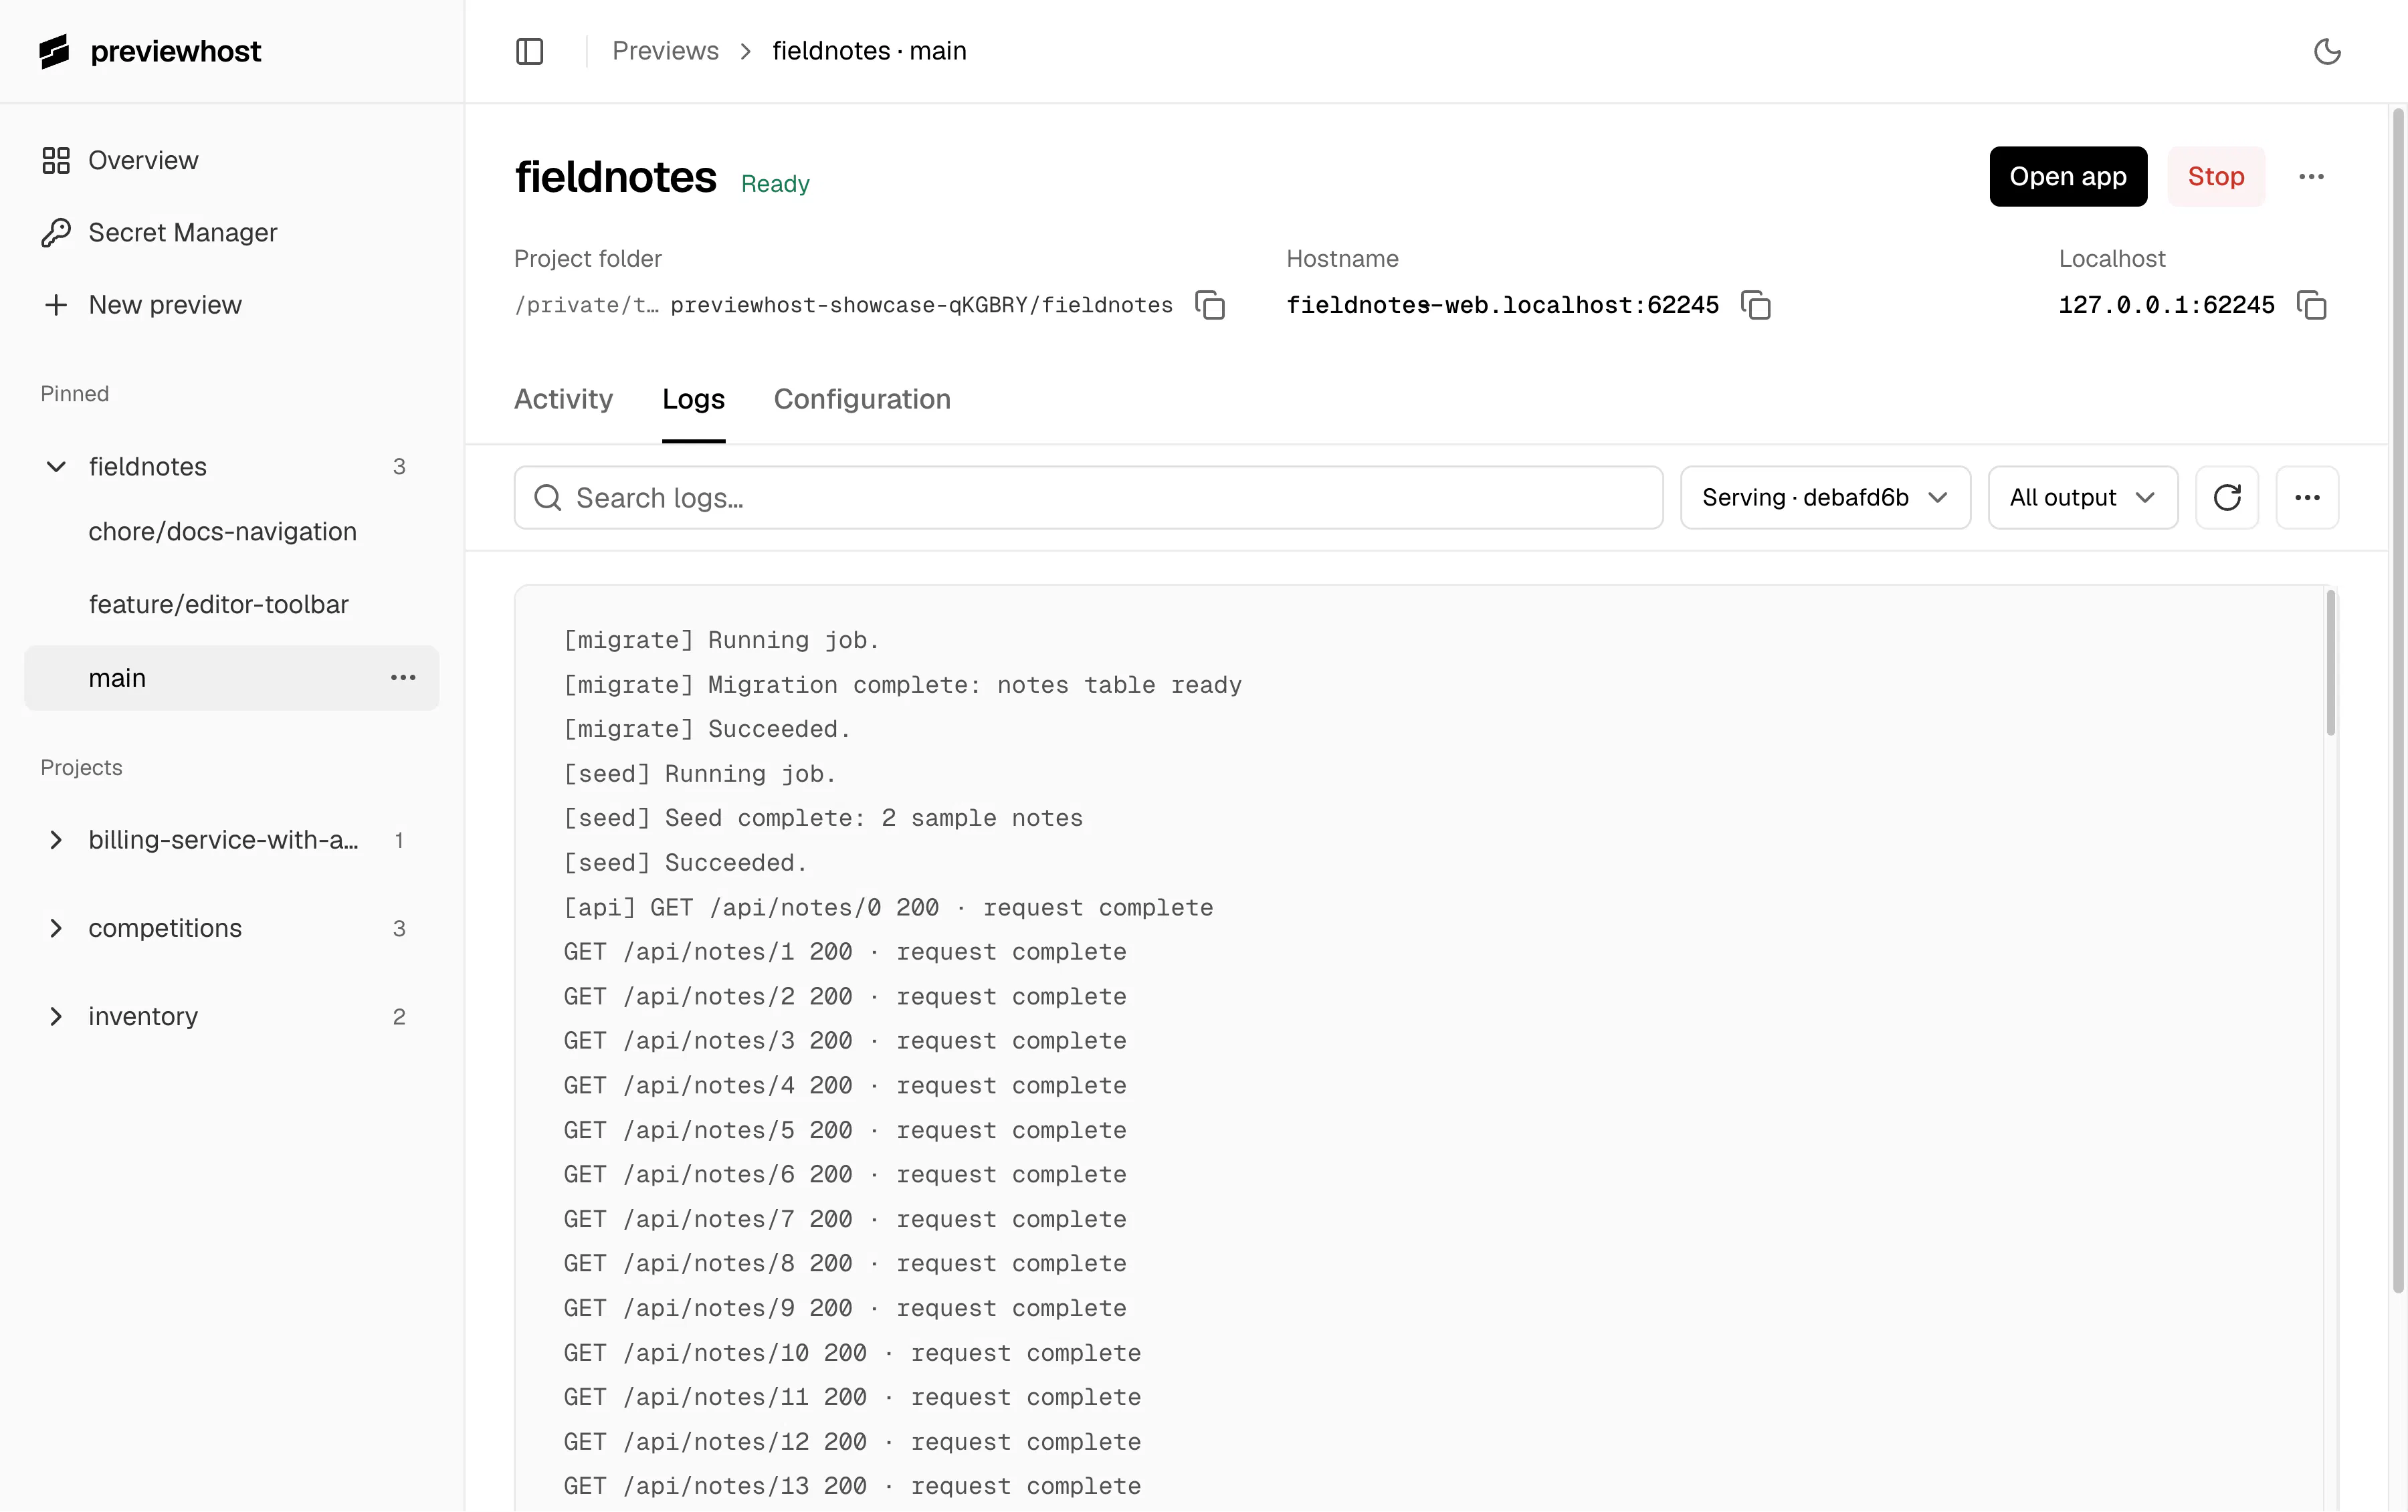
Task: Expand the competitions project
Action: (x=56, y=928)
